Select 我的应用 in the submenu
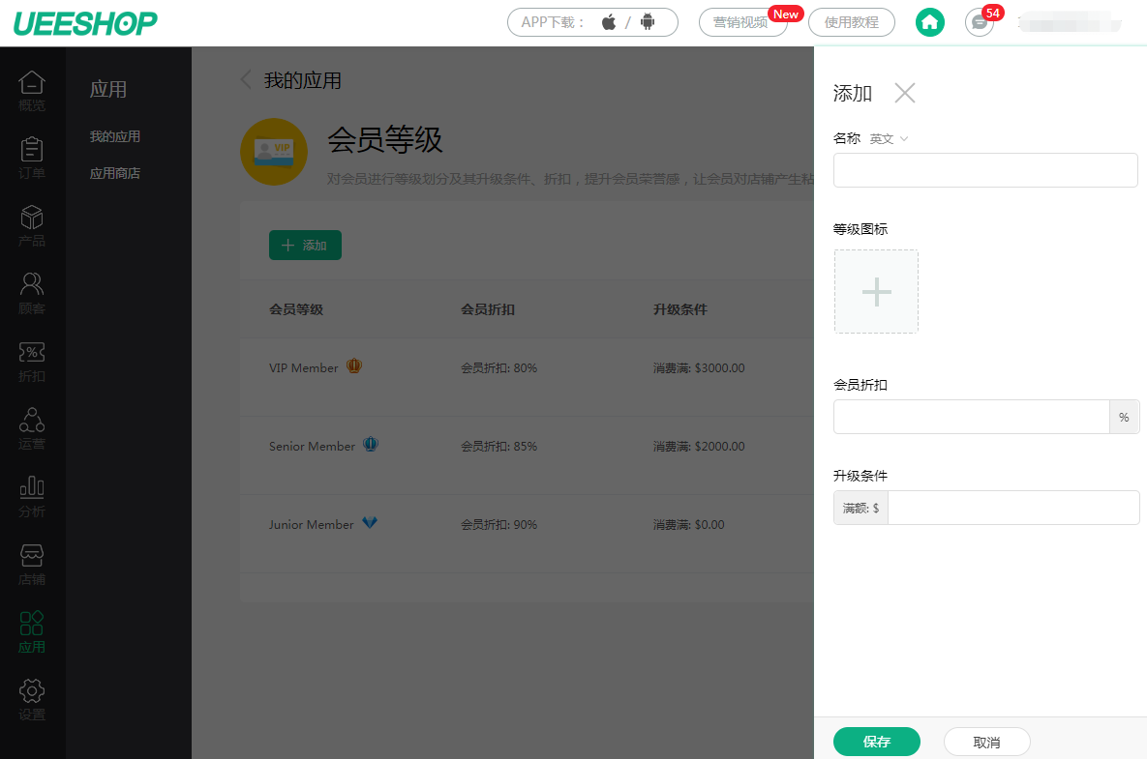1147x759 pixels. click(x=115, y=136)
